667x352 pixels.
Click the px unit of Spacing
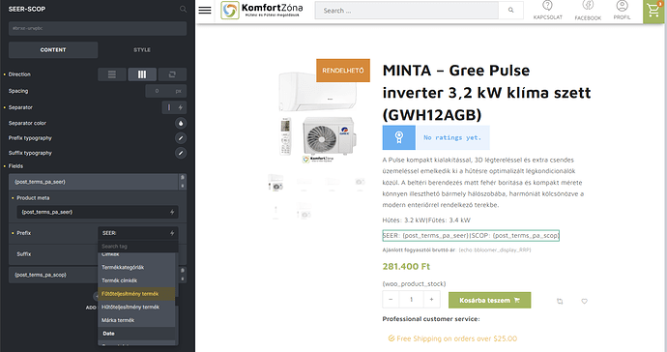[179, 91]
